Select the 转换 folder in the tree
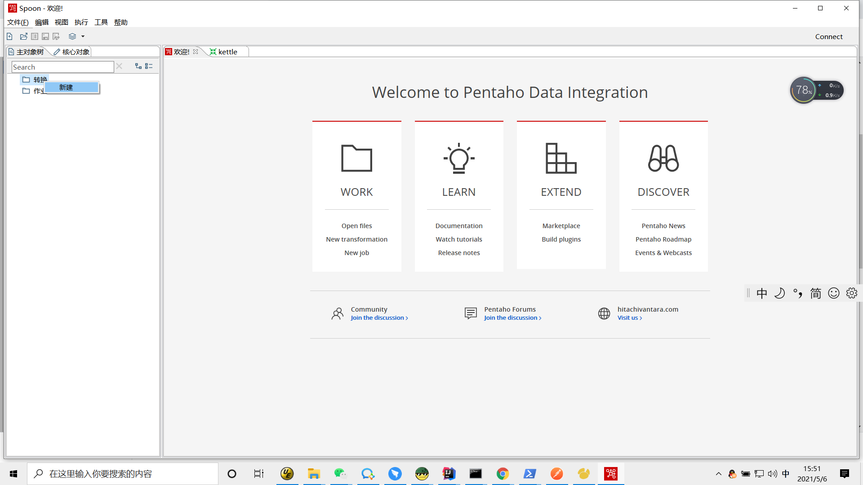863x485 pixels. click(x=35, y=79)
